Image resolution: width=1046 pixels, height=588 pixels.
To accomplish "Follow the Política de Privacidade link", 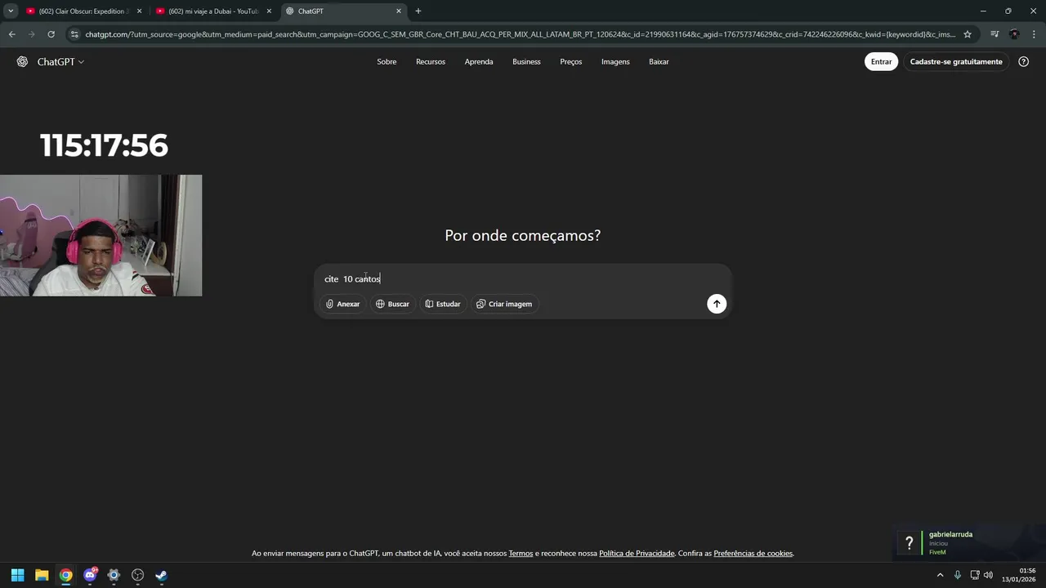I will (637, 554).
